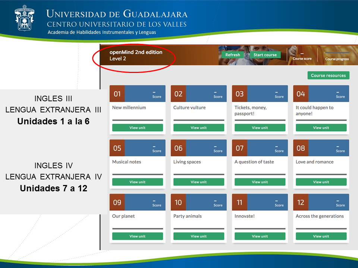Click the unit 02 number tile
358x268 pixels.
click(178, 94)
